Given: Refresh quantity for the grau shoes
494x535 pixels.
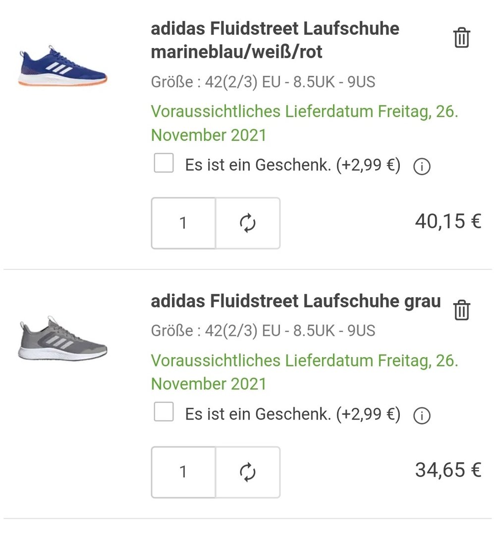Looking at the screenshot, I should (248, 472).
